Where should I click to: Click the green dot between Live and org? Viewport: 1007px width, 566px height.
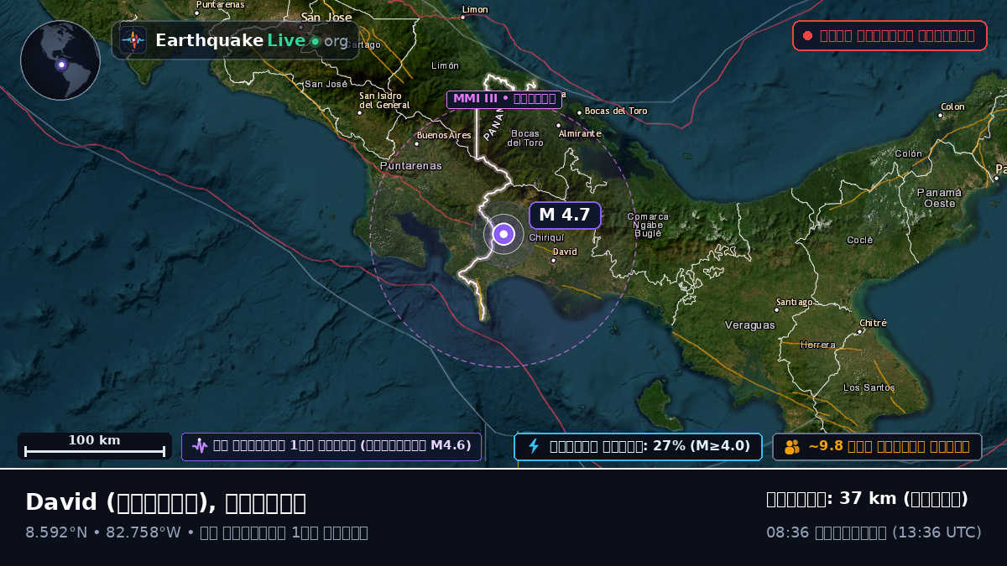click(315, 41)
